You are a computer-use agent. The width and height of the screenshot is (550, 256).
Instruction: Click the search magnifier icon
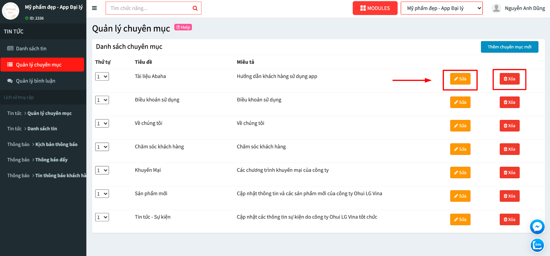pyautogui.click(x=195, y=8)
